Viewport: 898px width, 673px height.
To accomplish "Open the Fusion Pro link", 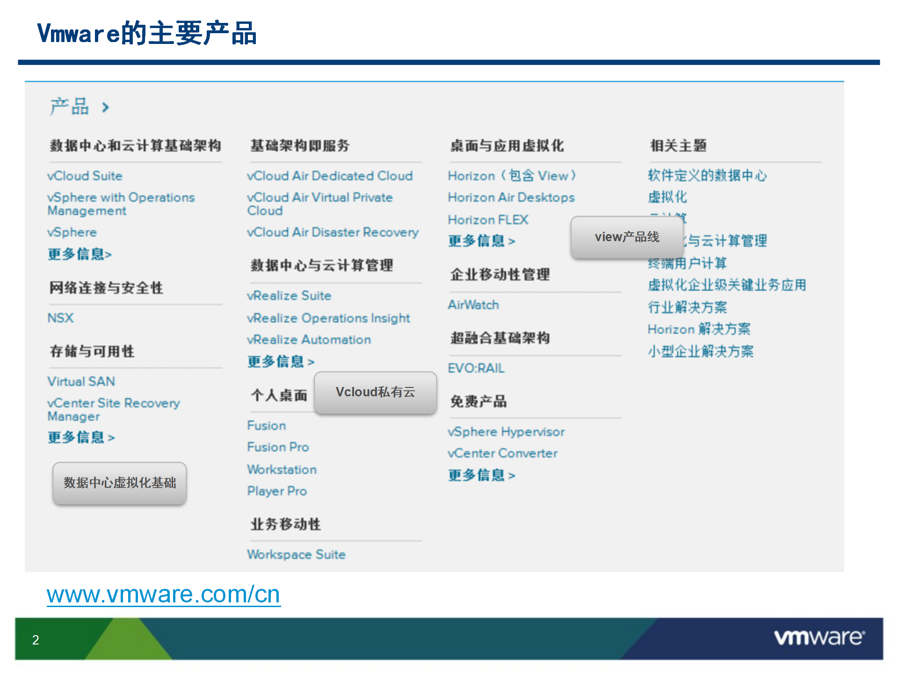I will [x=278, y=447].
